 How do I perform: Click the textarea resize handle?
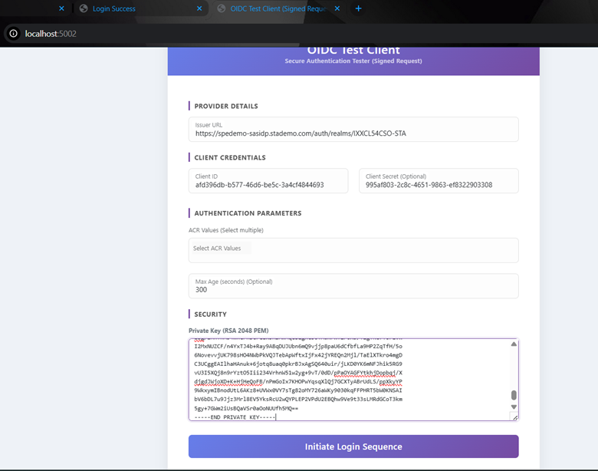[515, 417]
